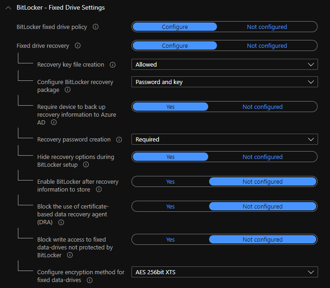Show info for Fixed drive recovery
Viewport: 330px width, 288px height.
point(78,45)
